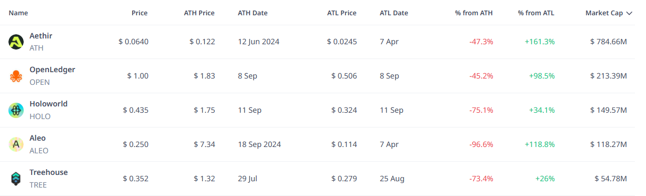
Task: Open the Holoworld coin name link
Action: click(x=48, y=104)
